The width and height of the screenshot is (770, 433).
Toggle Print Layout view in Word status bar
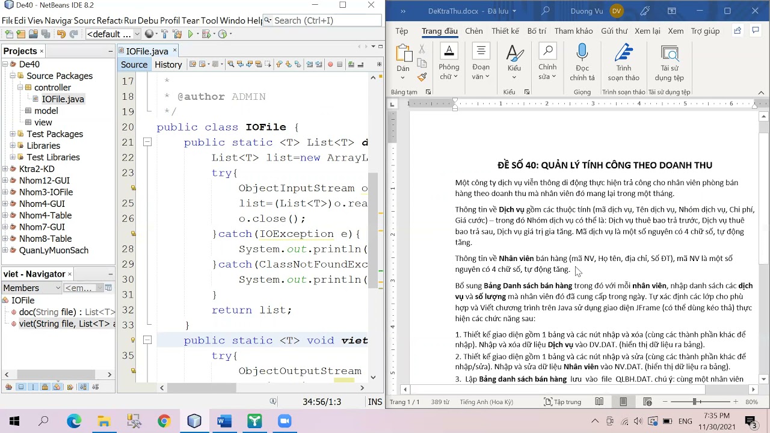click(x=623, y=402)
